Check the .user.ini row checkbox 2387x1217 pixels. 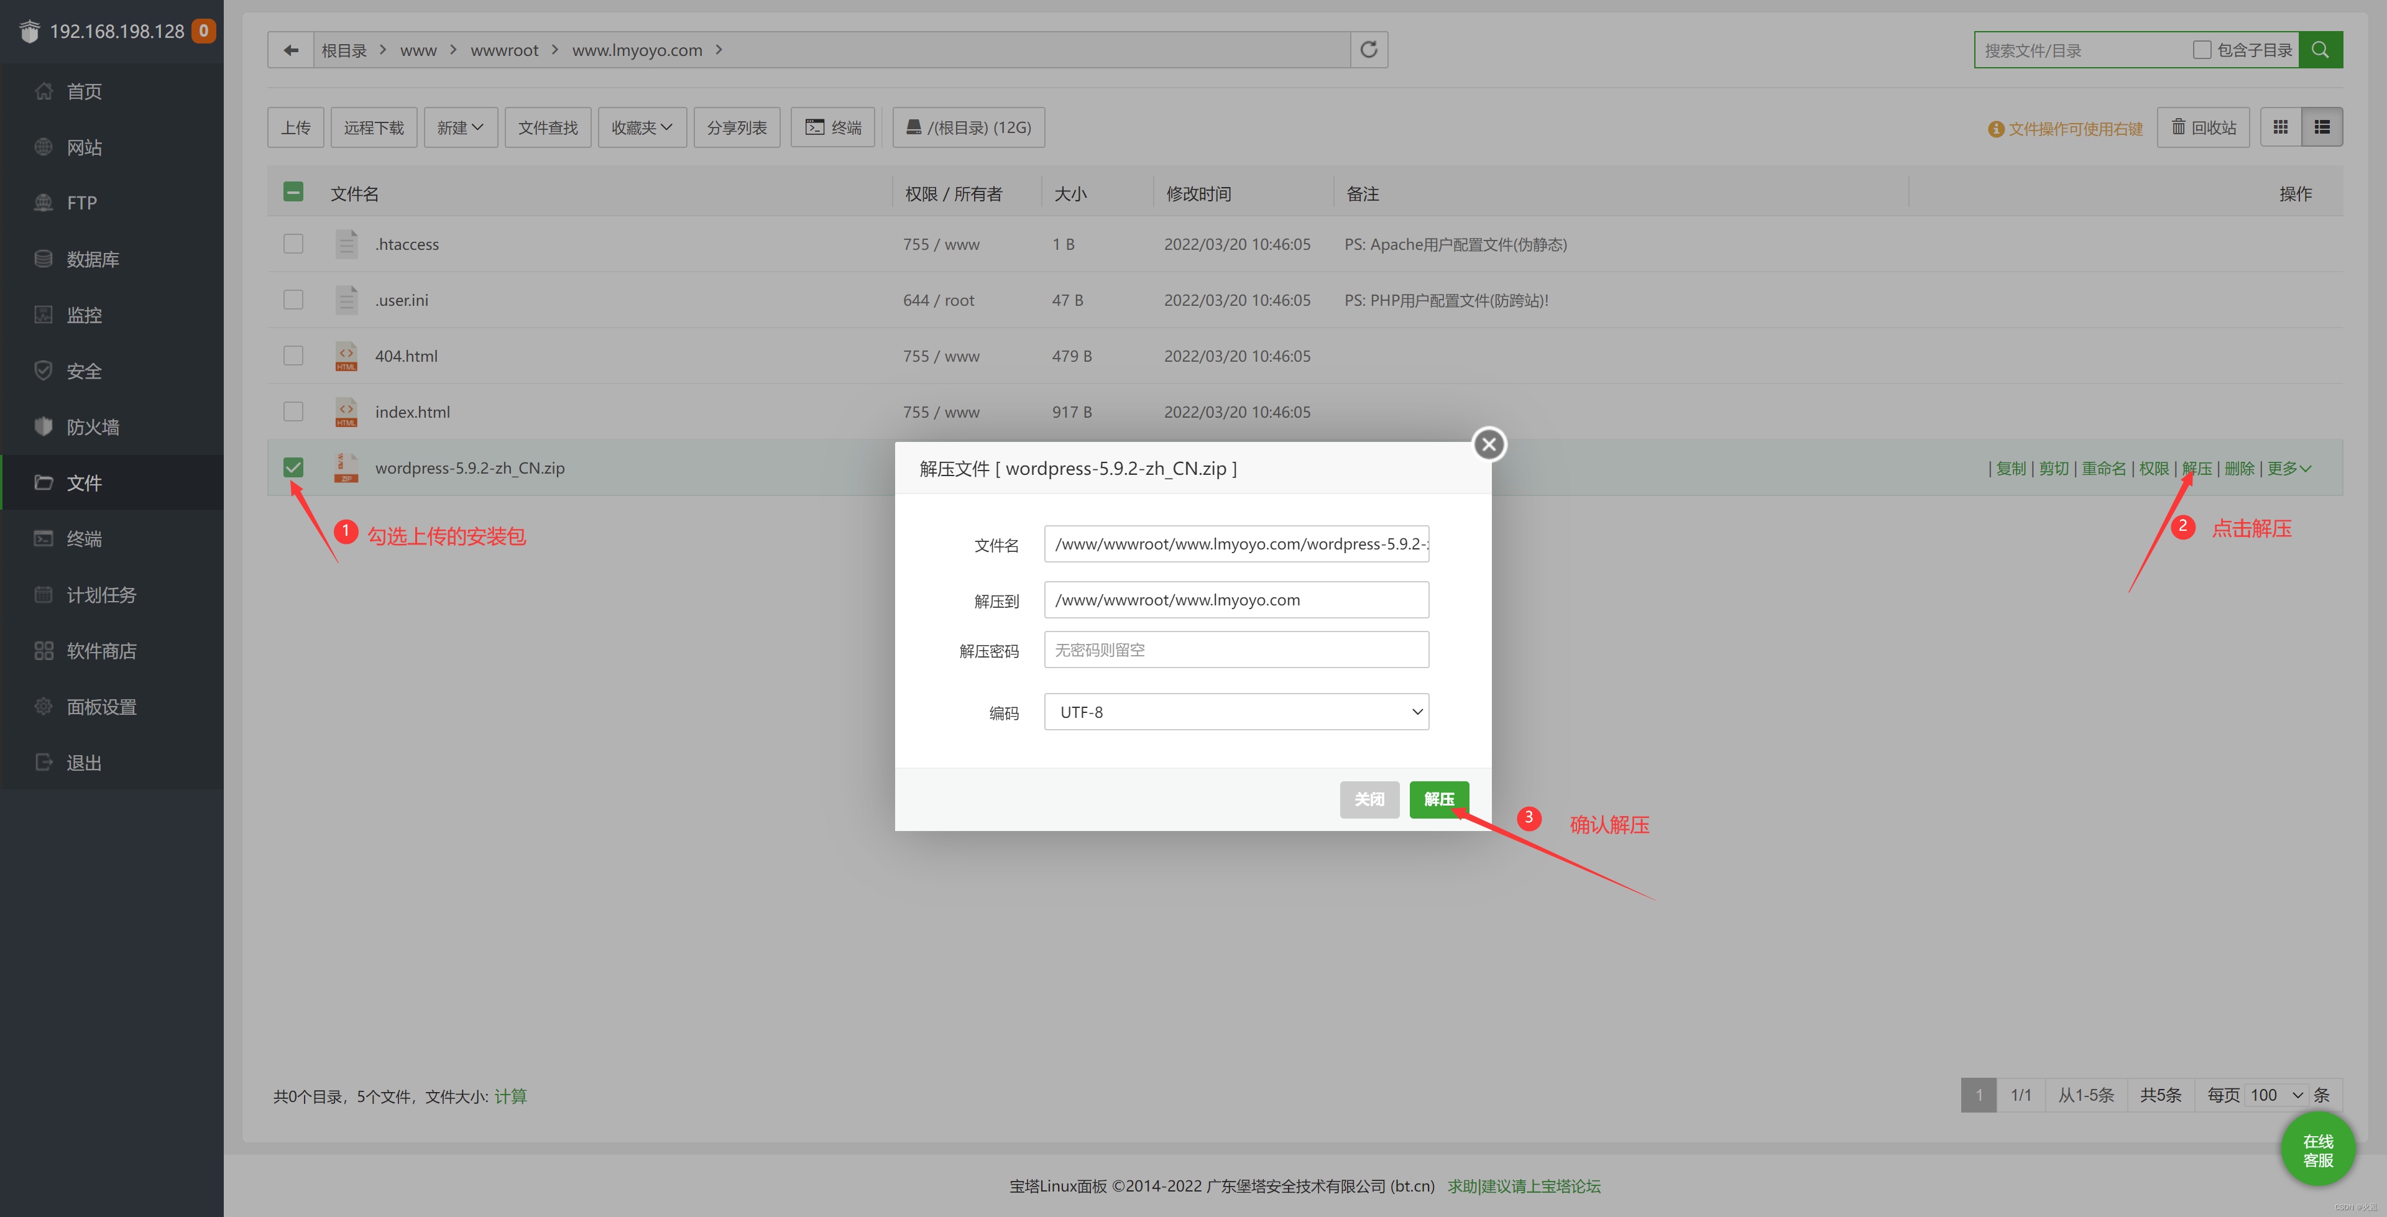293,300
